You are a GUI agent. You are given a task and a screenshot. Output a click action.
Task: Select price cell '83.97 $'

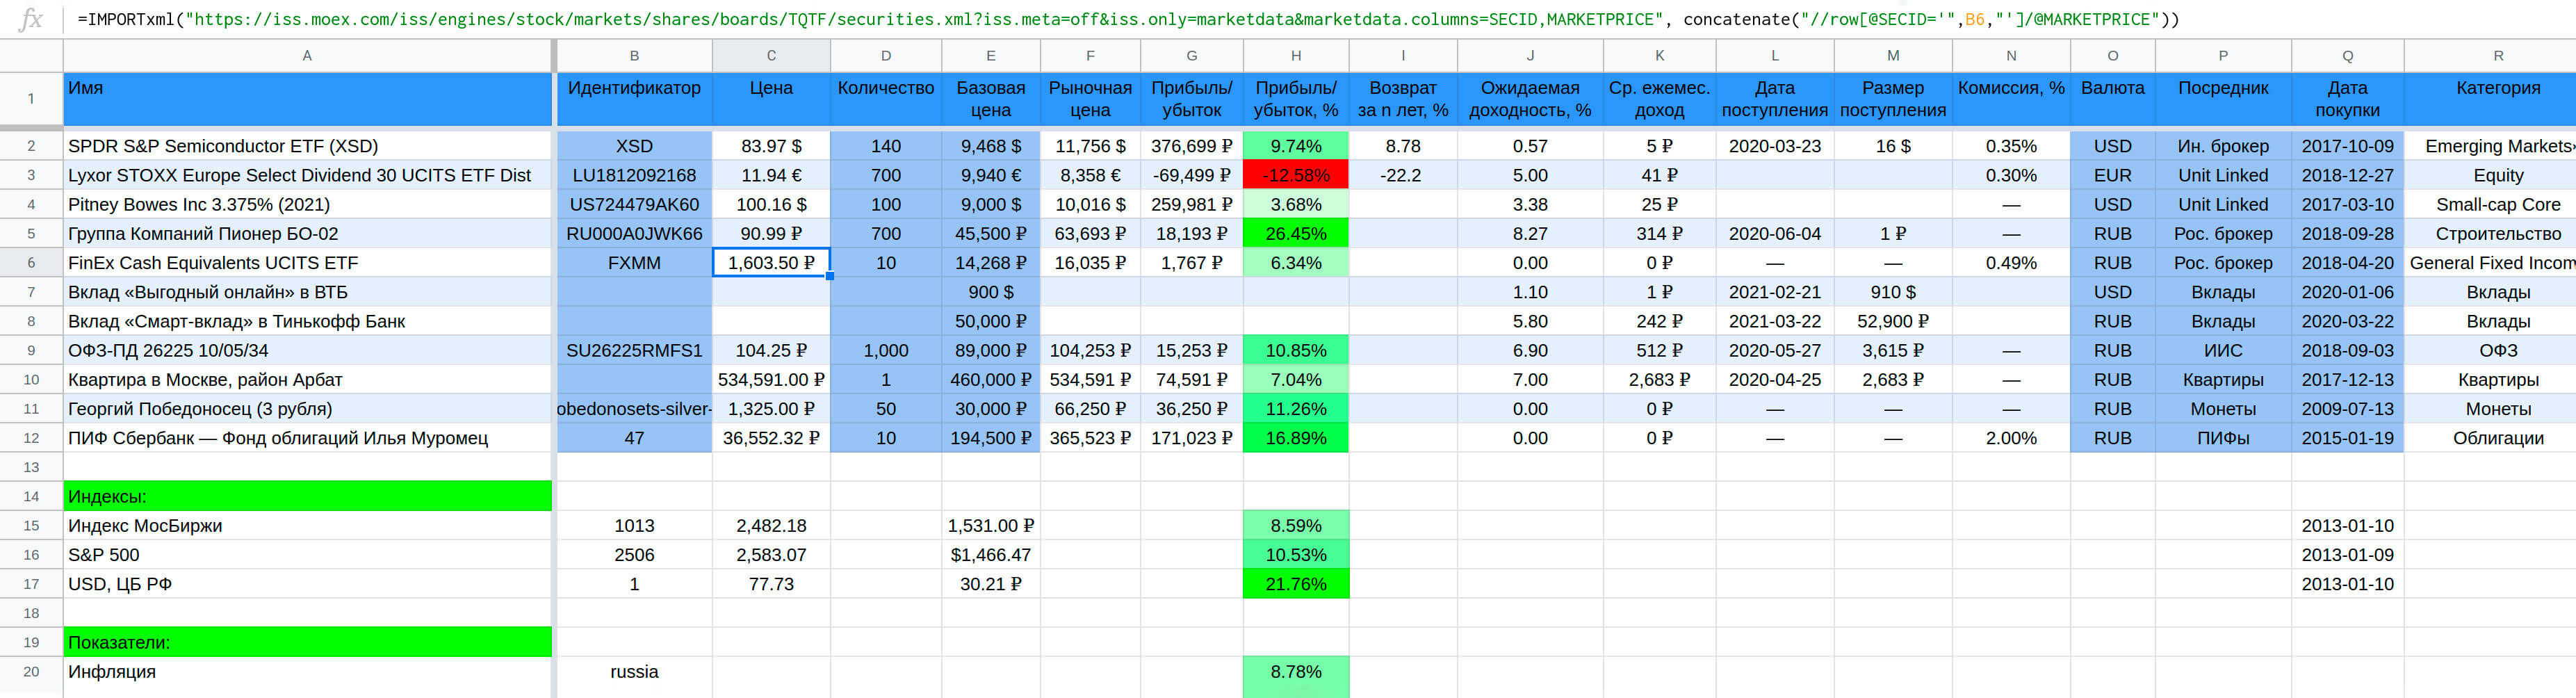click(x=771, y=146)
